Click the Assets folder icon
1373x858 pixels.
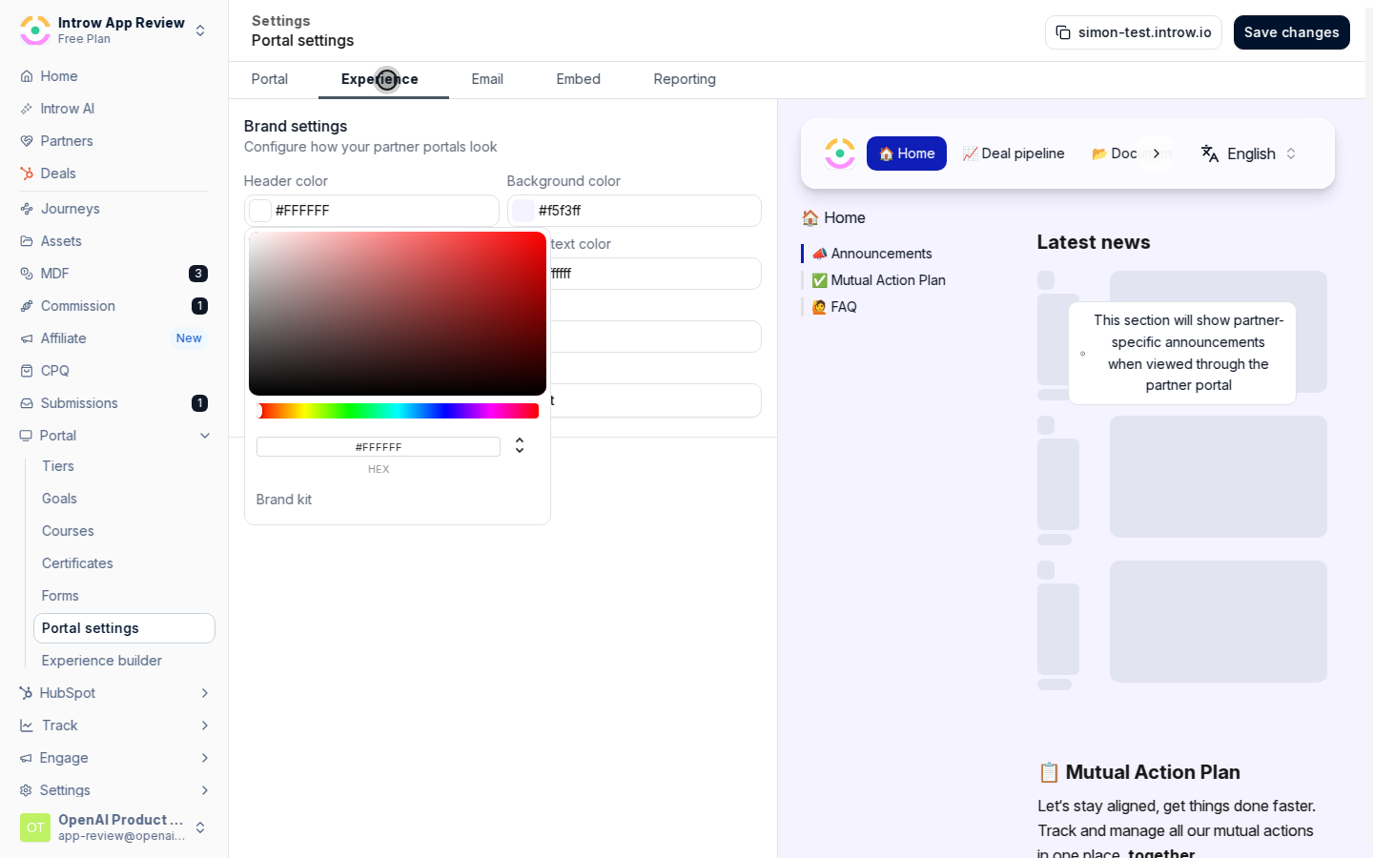tap(27, 241)
